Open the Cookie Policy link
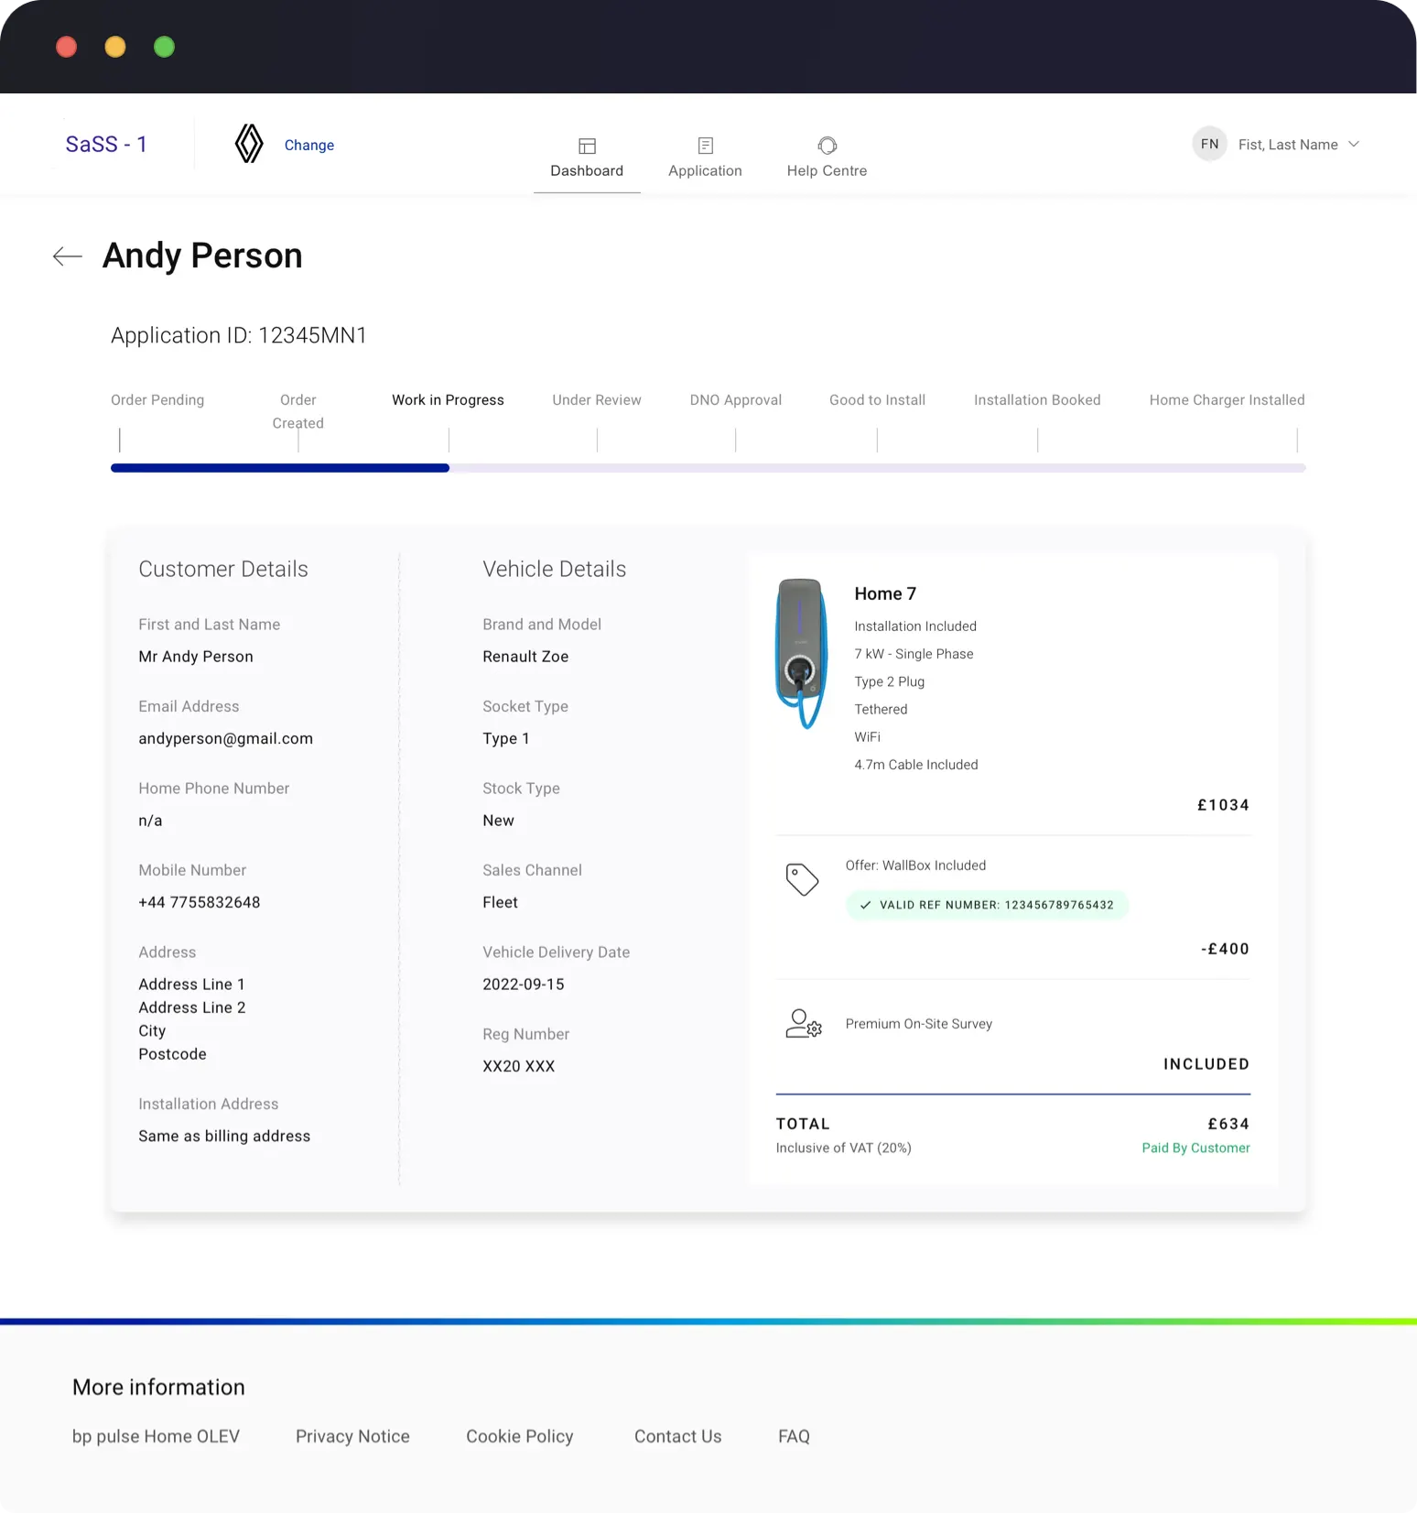The image size is (1417, 1513). (x=520, y=1436)
